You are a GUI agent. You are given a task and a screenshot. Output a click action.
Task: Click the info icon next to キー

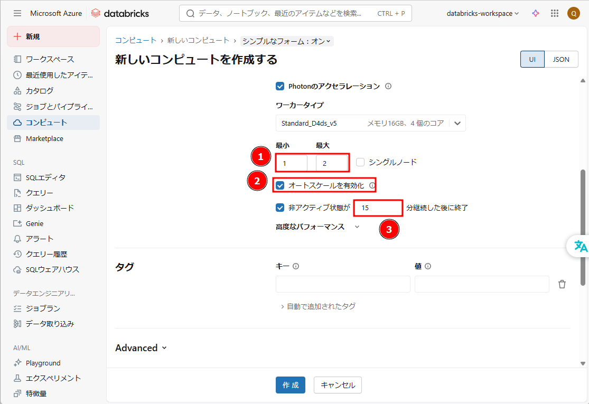click(x=296, y=266)
